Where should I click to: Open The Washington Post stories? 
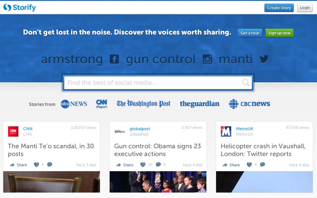[144, 104]
